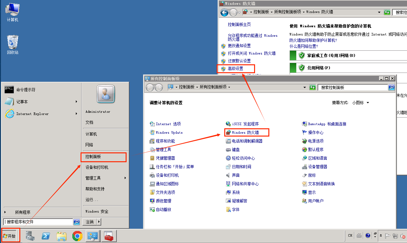Click the Windows 防火墙 control panel icon
This screenshot has width=407, height=243.
228,132
